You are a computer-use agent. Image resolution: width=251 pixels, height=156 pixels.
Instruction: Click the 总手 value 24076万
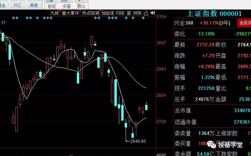coord(205,99)
